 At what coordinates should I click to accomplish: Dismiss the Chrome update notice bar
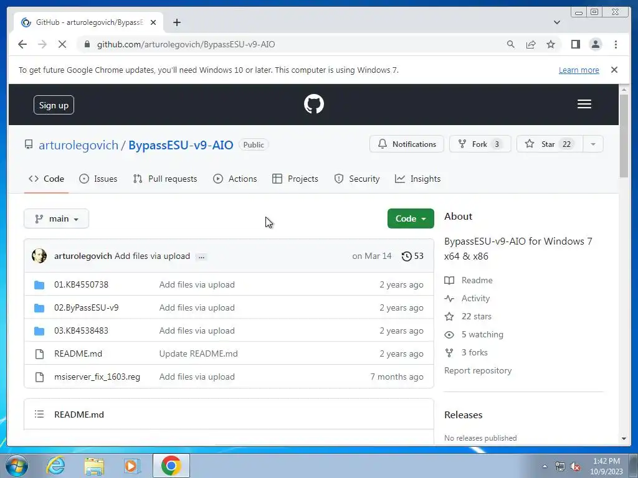pyautogui.click(x=614, y=70)
